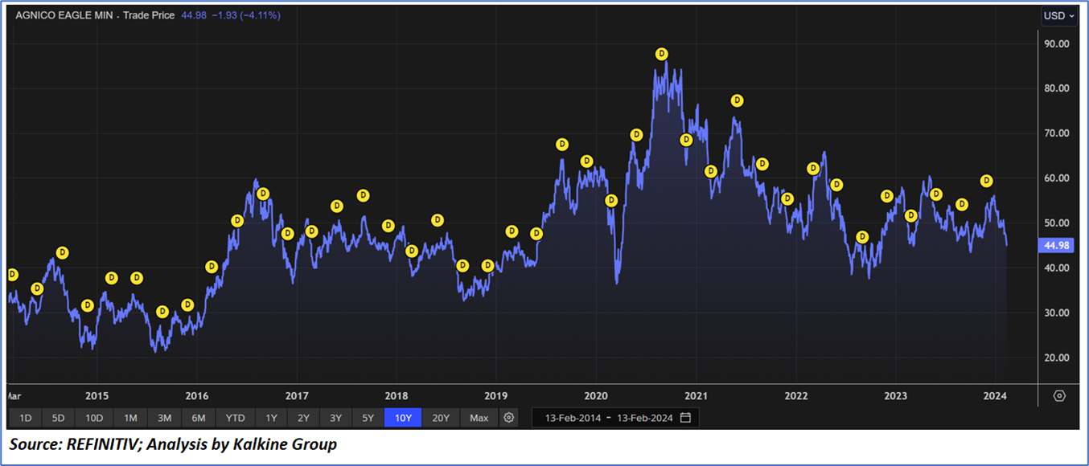Choose the 3M range button

click(x=164, y=418)
